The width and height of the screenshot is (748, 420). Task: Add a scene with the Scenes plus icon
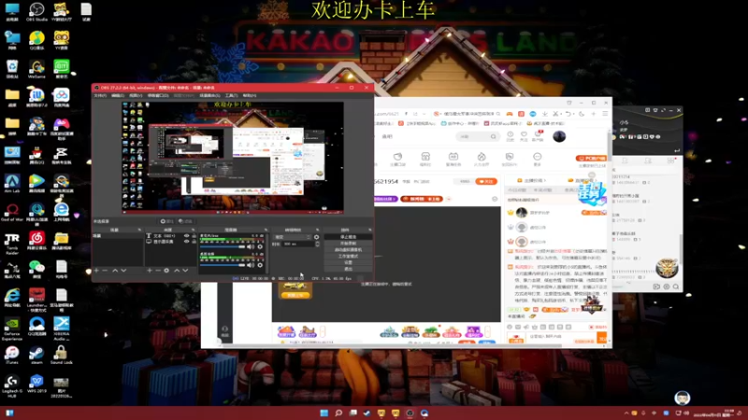[96, 271]
